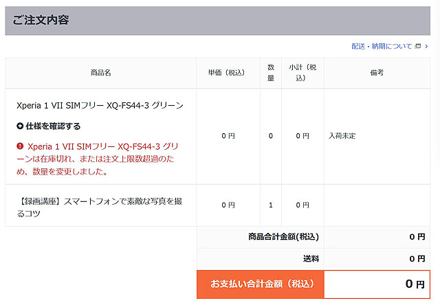Click the 備考 column header
The height and width of the screenshot is (305, 440).
[377, 73]
